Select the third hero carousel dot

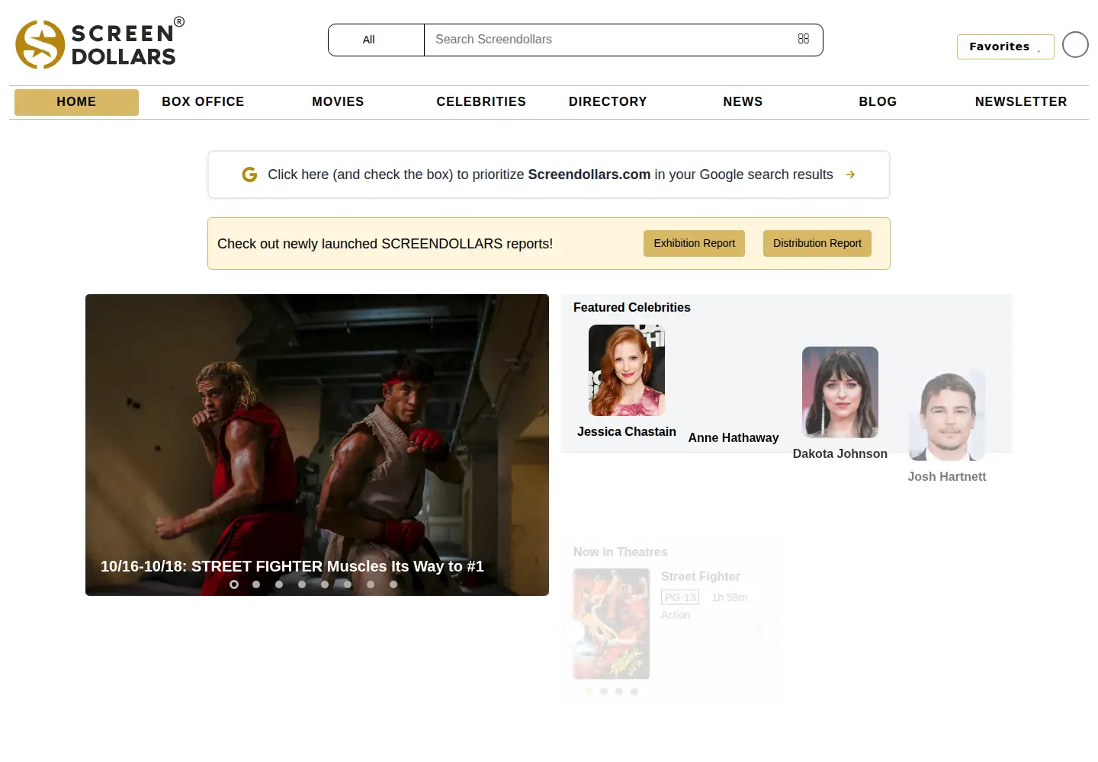coord(279,584)
